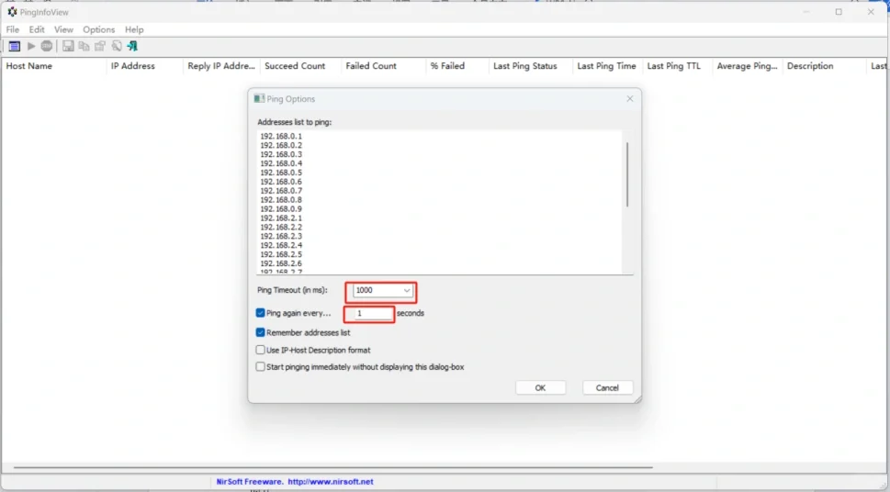Image resolution: width=890 pixels, height=492 pixels.
Task: Sort by the Average Ping column header
Action: (748, 66)
